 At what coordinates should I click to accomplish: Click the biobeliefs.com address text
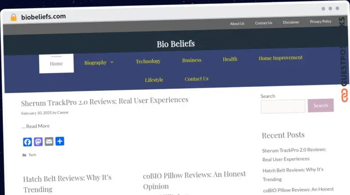(x=43, y=17)
